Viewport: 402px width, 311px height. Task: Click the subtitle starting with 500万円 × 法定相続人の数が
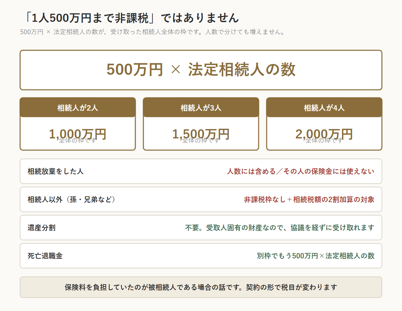tap(152, 33)
